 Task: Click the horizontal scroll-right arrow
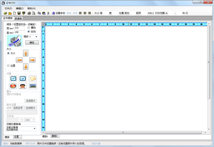(x=205, y=132)
